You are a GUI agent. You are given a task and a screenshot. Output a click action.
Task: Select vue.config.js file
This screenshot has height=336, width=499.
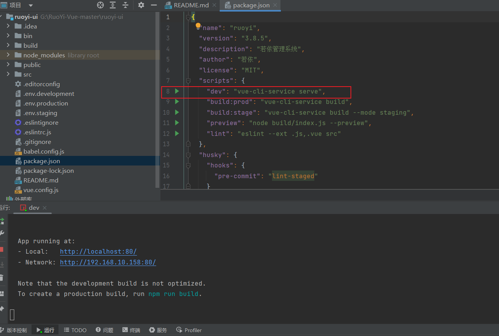coord(41,190)
